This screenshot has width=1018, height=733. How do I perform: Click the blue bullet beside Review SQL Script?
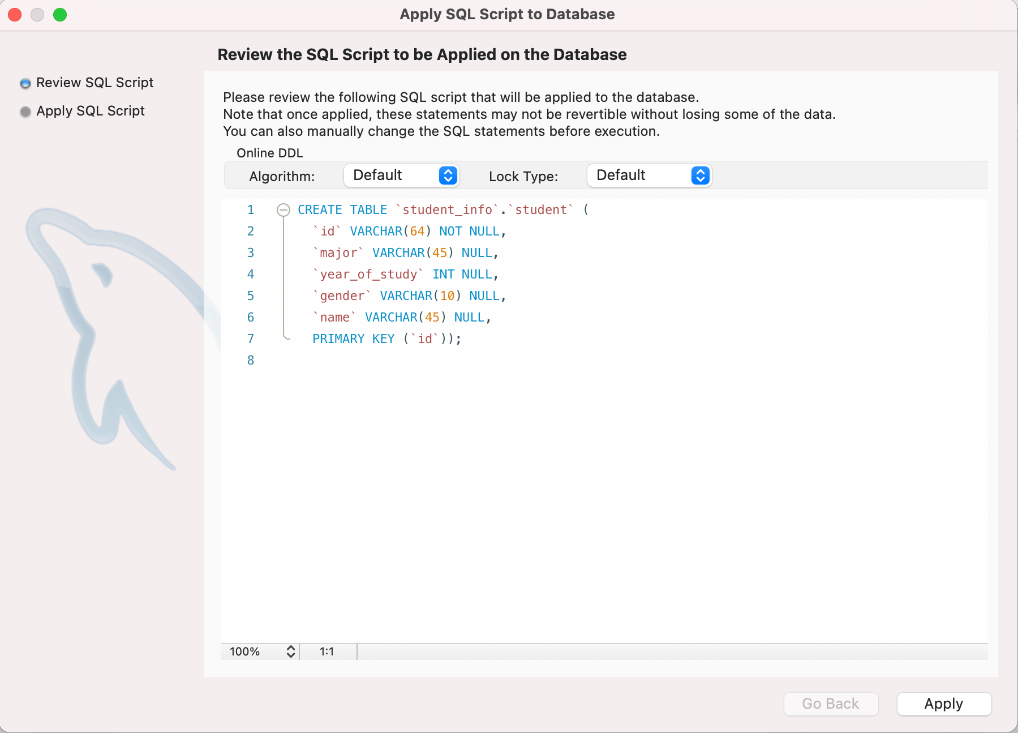coord(25,84)
